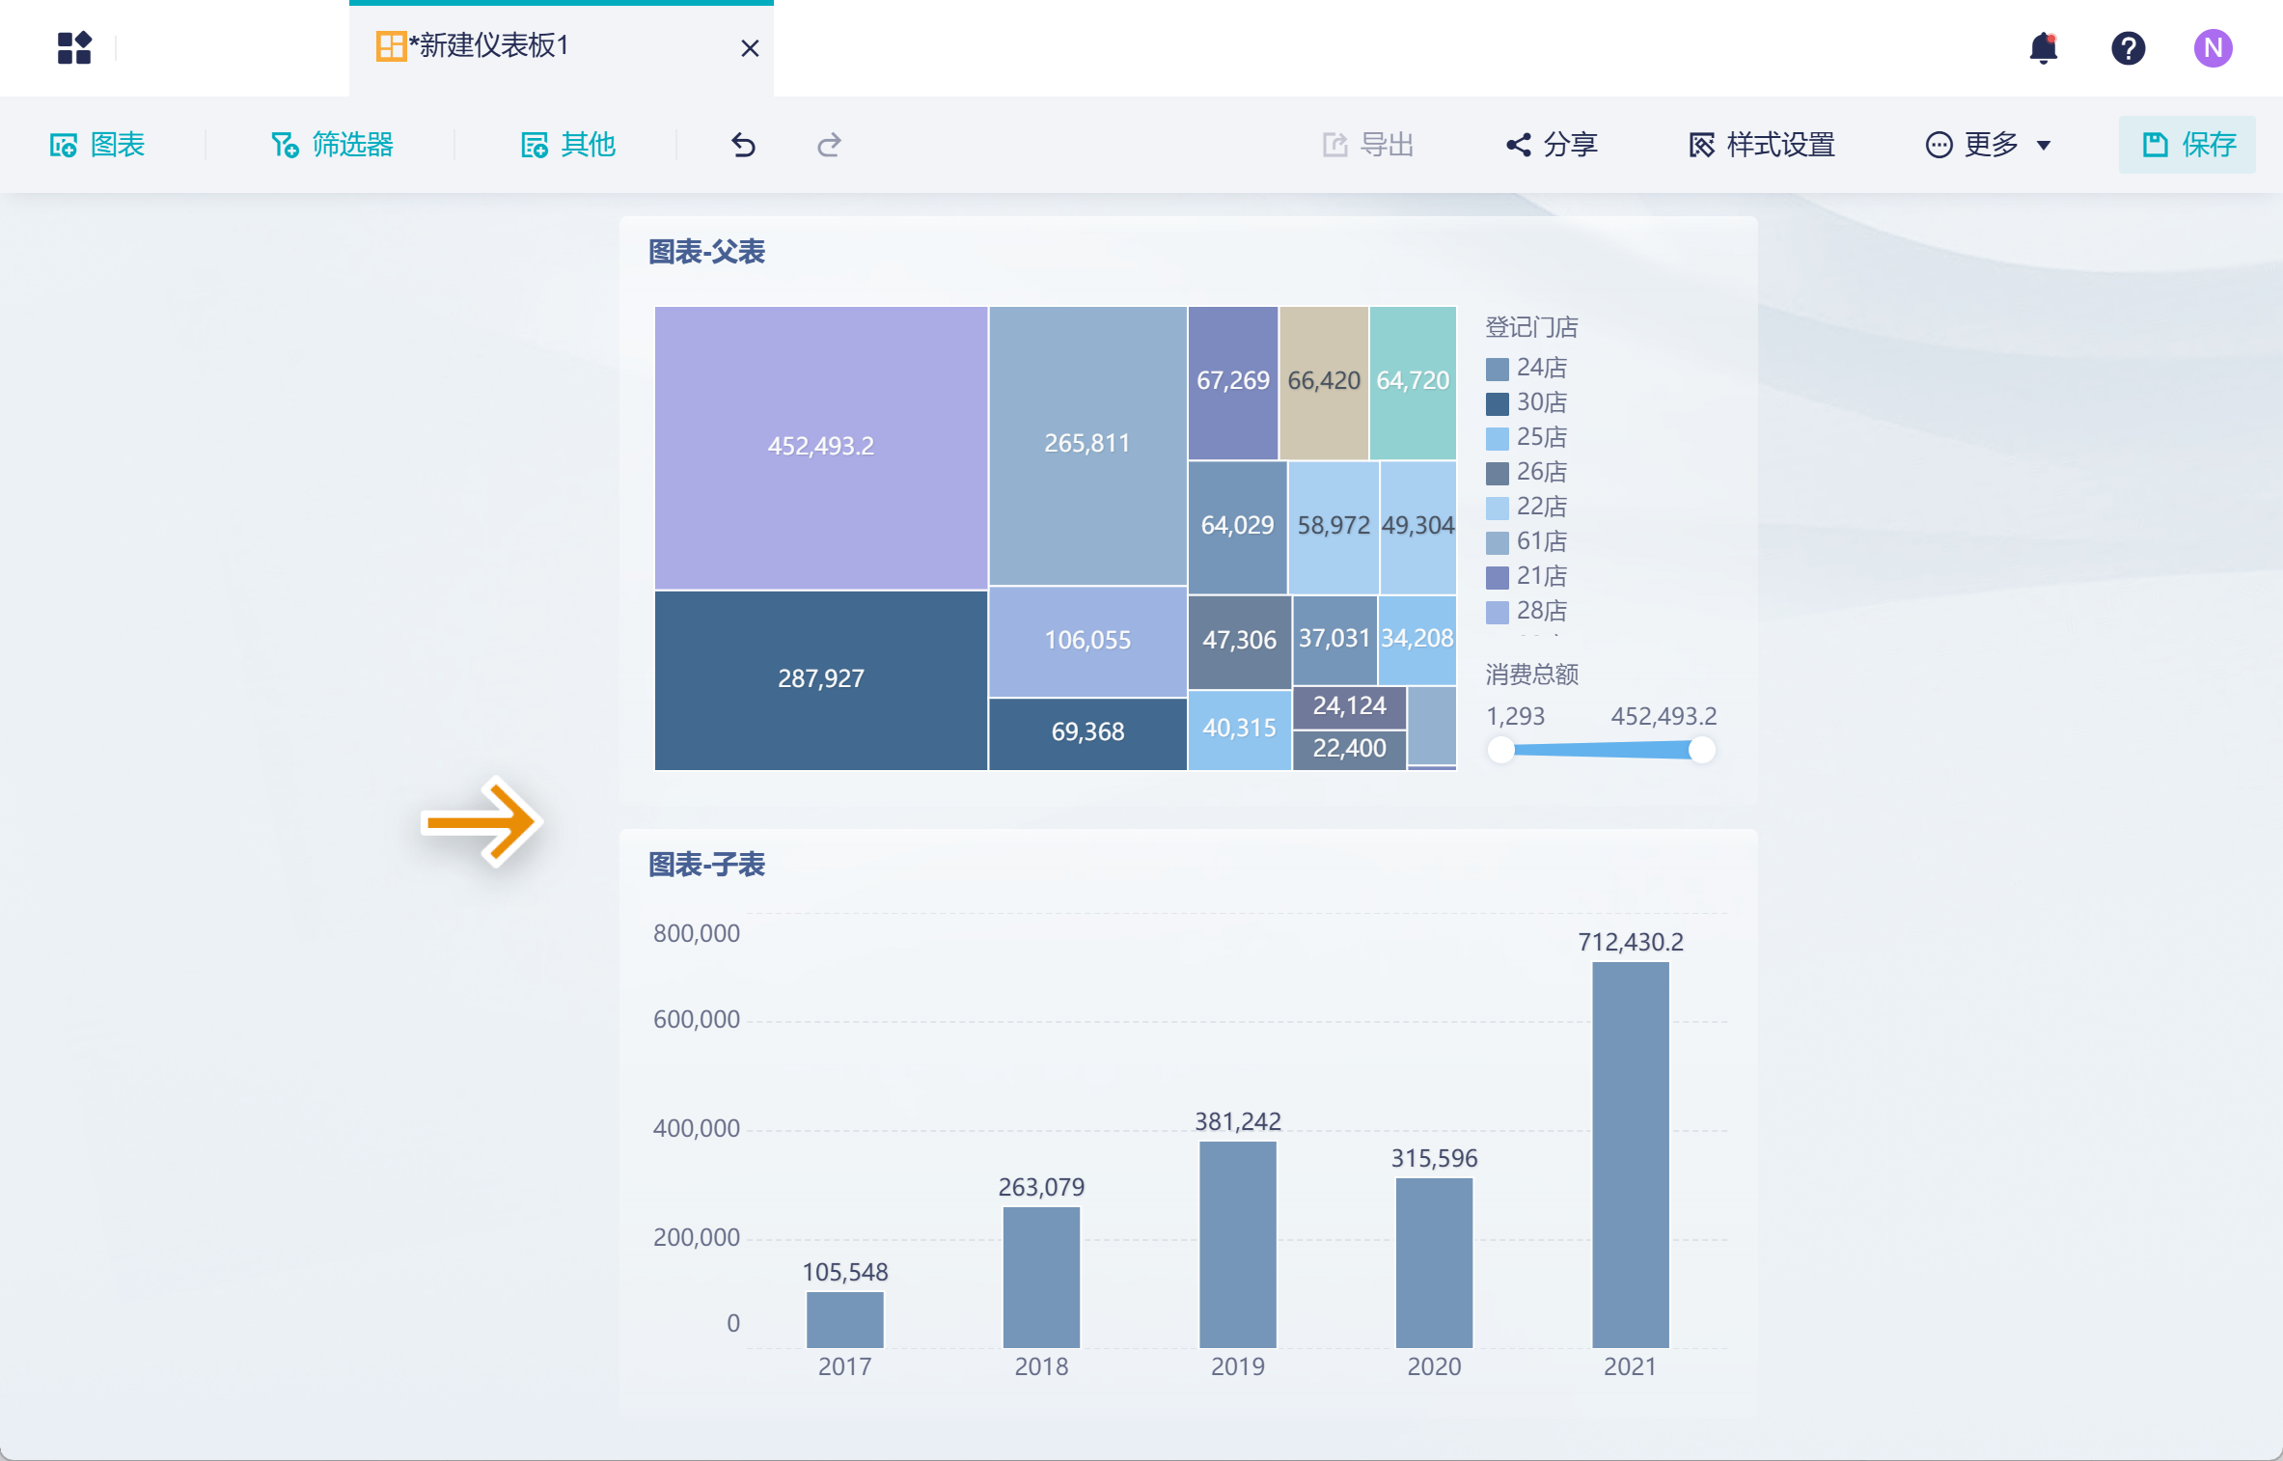Select treemap block 66,420
This screenshot has width=2283, height=1461.
1324,383
